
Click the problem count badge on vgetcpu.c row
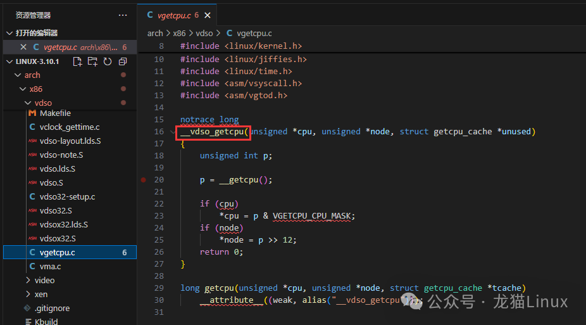125,252
